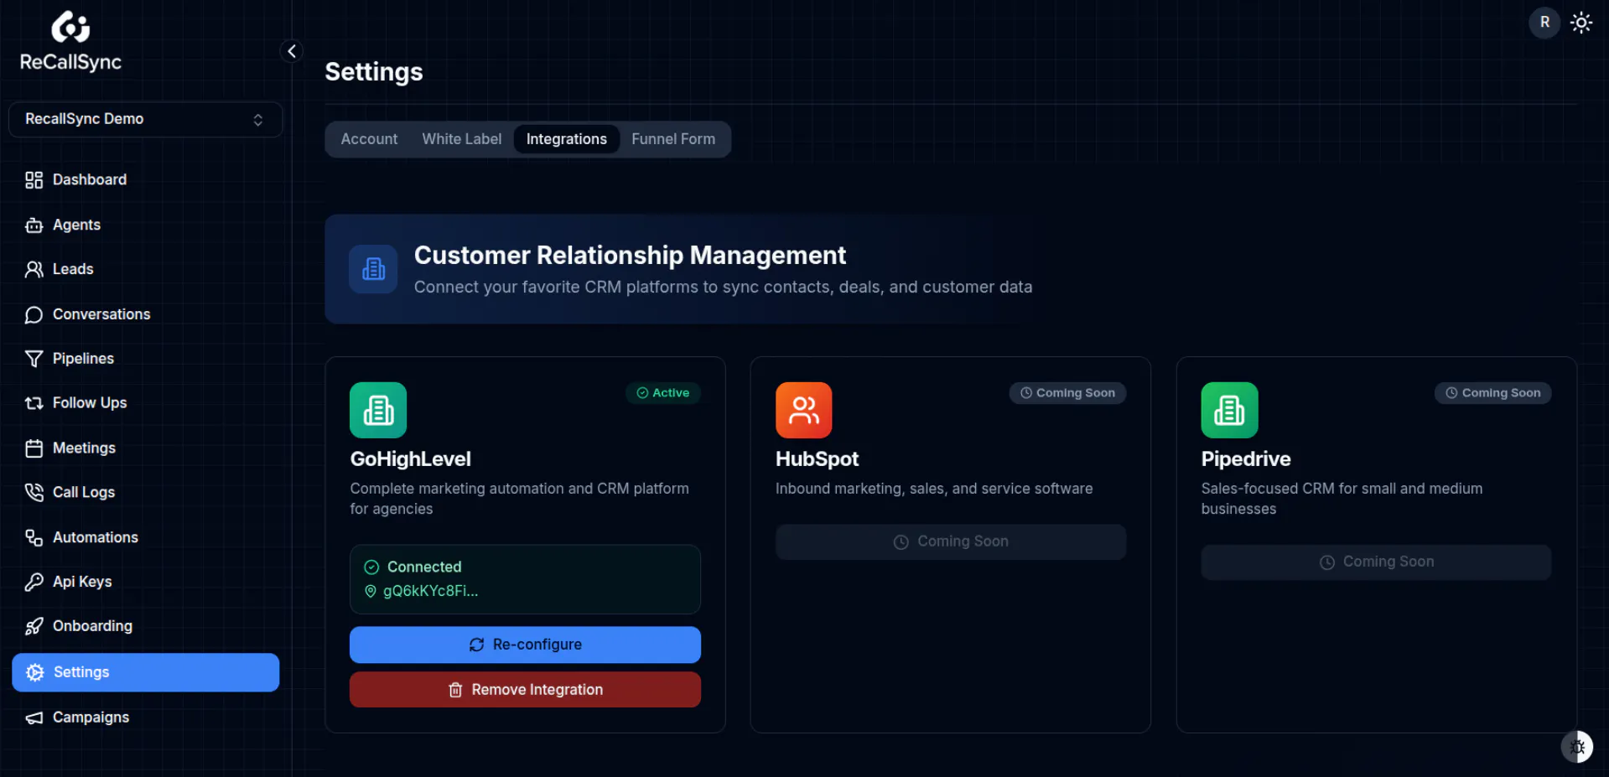Click the Pipedrive green building icon
1609x777 pixels.
click(1229, 410)
